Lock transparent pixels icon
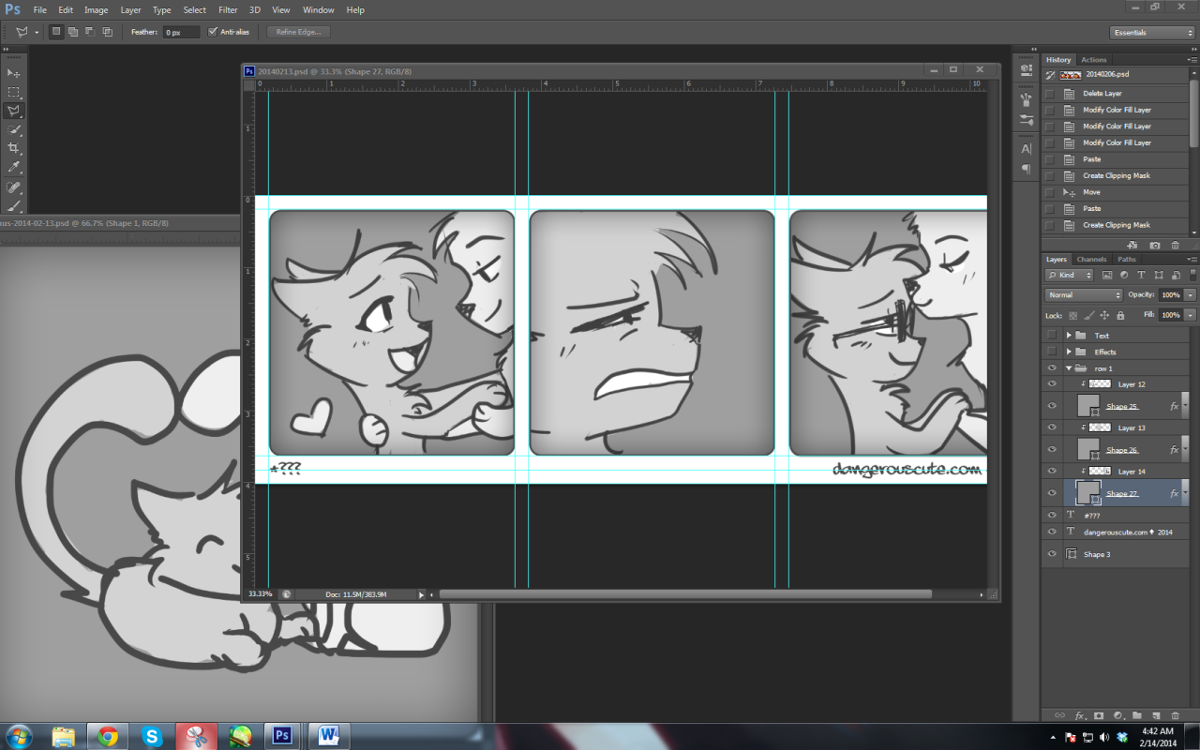Viewport: 1200px width, 750px height. pyautogui.click(x=1072, y=315)
